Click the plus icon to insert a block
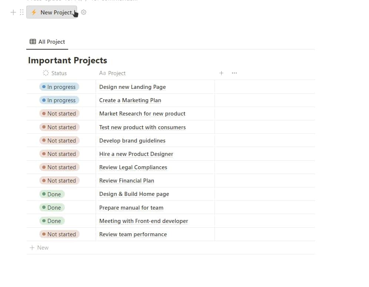Image resolution: width=369 pixels, height=287 pixels. click(13, 12)
